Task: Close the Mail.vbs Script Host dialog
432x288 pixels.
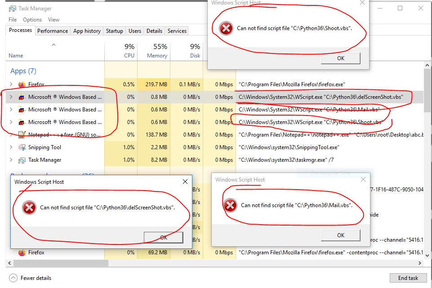Action: click(x=363, y=180)
